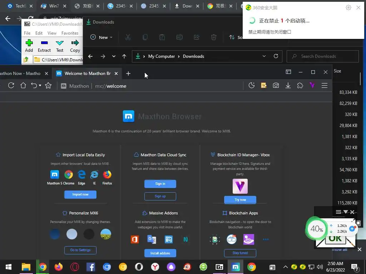Click the Sign up button

coord(160,196)
